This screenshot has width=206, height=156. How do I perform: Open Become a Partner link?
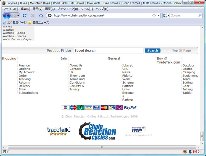(128, 96)
